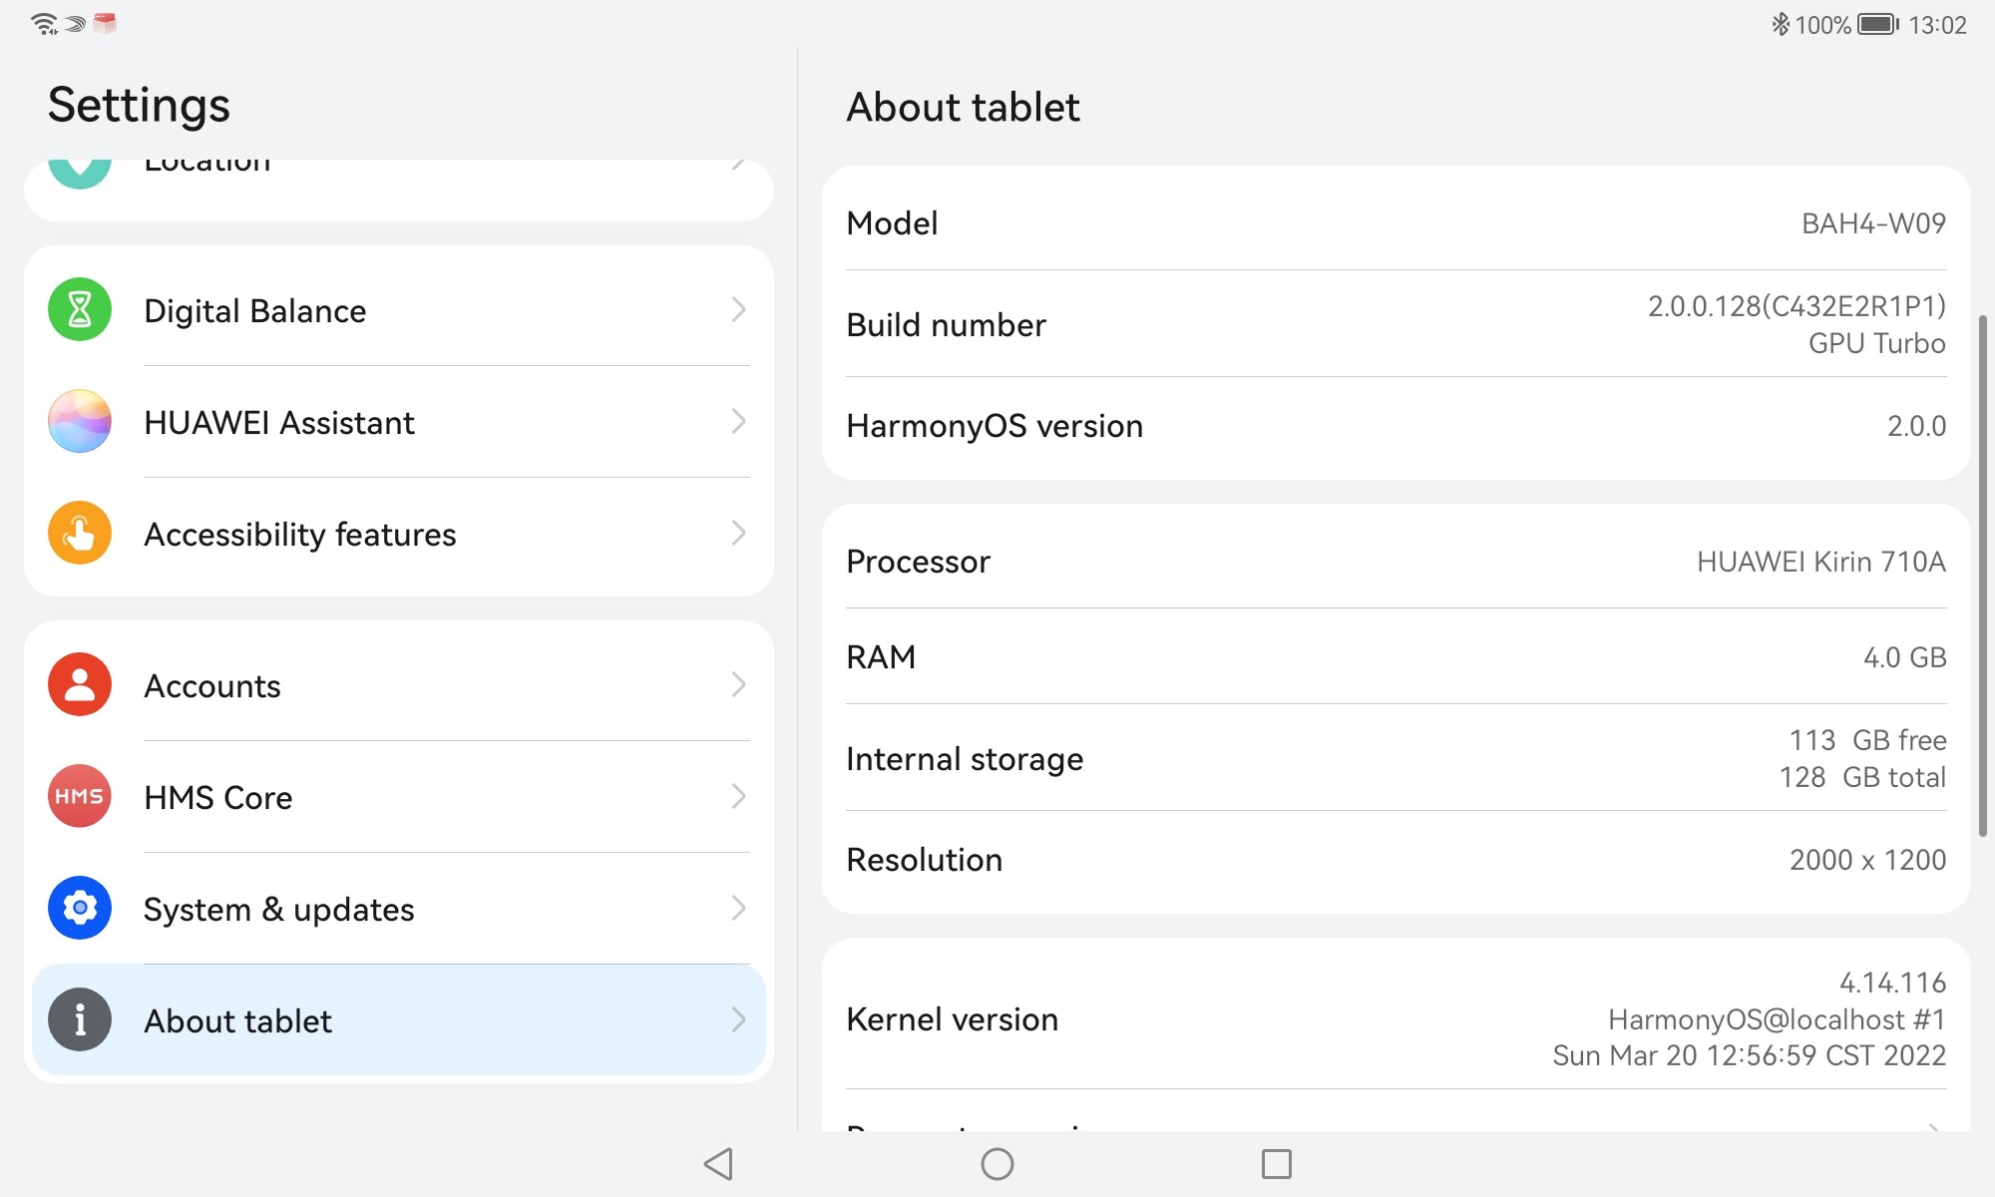The height and width of the screenshot is (1197, 1995).
Task: Tap the Bluetooth status icon
Action: (1781, 24)
